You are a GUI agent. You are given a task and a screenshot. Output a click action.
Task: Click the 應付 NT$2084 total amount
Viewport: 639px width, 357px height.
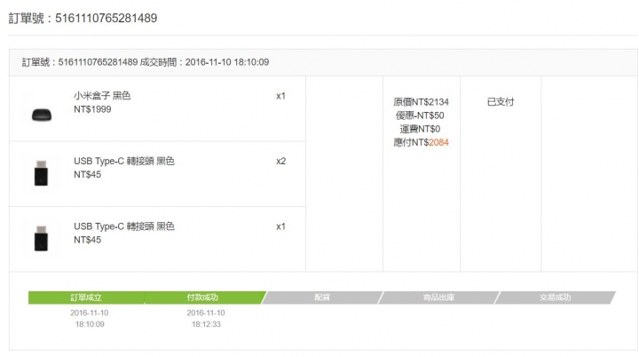(421, 142)
